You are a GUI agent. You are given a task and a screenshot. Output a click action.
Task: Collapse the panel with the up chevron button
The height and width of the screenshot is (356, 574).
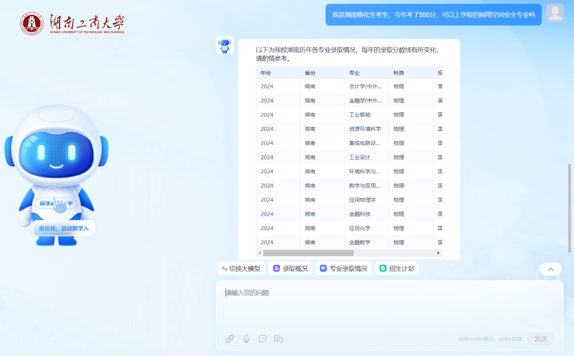[551, 269]
